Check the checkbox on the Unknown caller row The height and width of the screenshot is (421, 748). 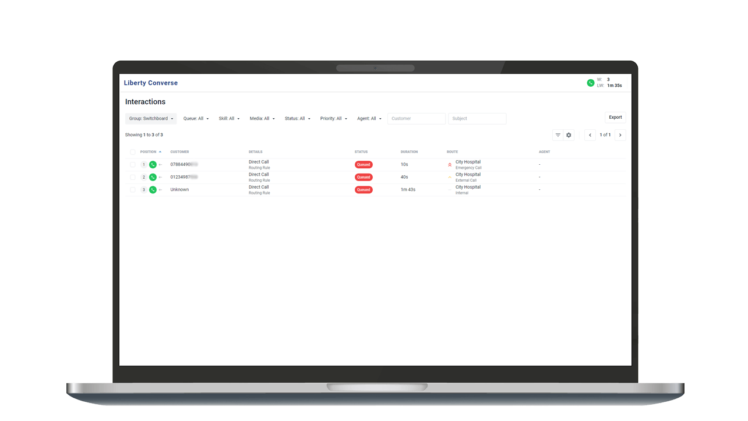(132, 189)
